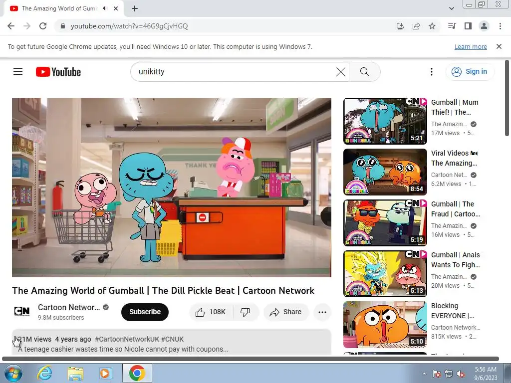Click the address bar URL
Image resolution: width=511 pixels, height=383 pixels.
[x=129, y=26]
